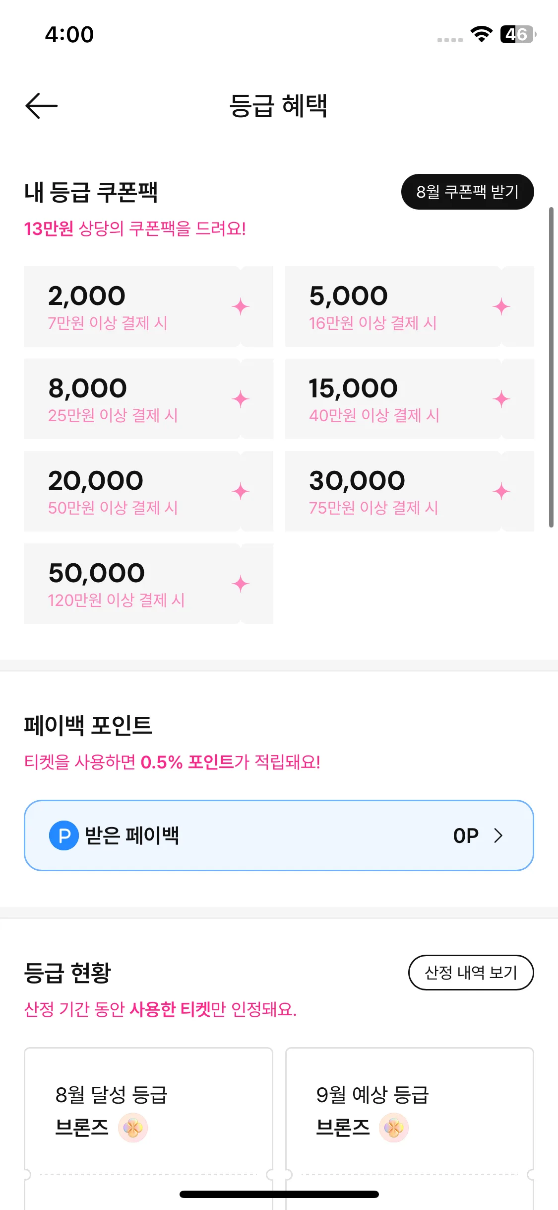The height and width of the screenshot is (1210, 558).
Task: Click the 산정 내역 보기 button
Action: pyautogui.click(x=471, y=973)
